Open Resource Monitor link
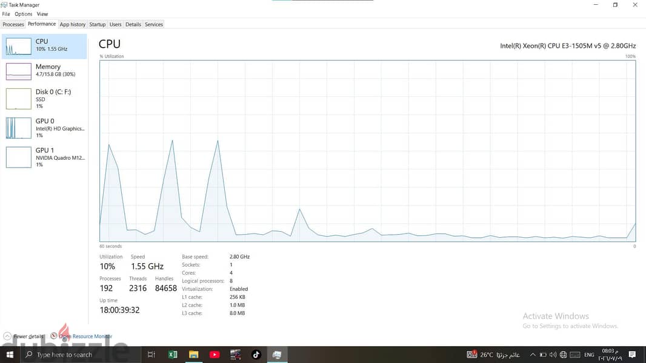The image size is (646, 363). [85, 336]
